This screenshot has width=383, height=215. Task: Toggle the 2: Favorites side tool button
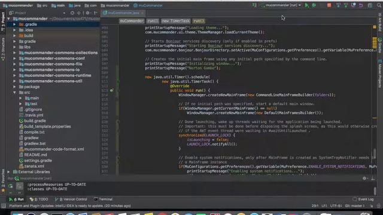(x=3, y=180)
